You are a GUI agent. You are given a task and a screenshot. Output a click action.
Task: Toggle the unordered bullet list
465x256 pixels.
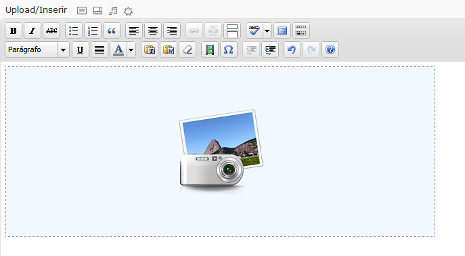coord(74,30)
